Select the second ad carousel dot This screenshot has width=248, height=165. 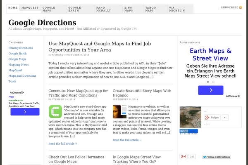(x=213, y=82)
